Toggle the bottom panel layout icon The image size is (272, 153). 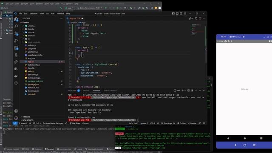pos(177,13)
